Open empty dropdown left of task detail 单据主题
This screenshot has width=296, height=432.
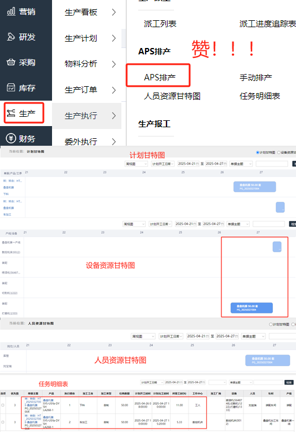[x=217, y=382]
